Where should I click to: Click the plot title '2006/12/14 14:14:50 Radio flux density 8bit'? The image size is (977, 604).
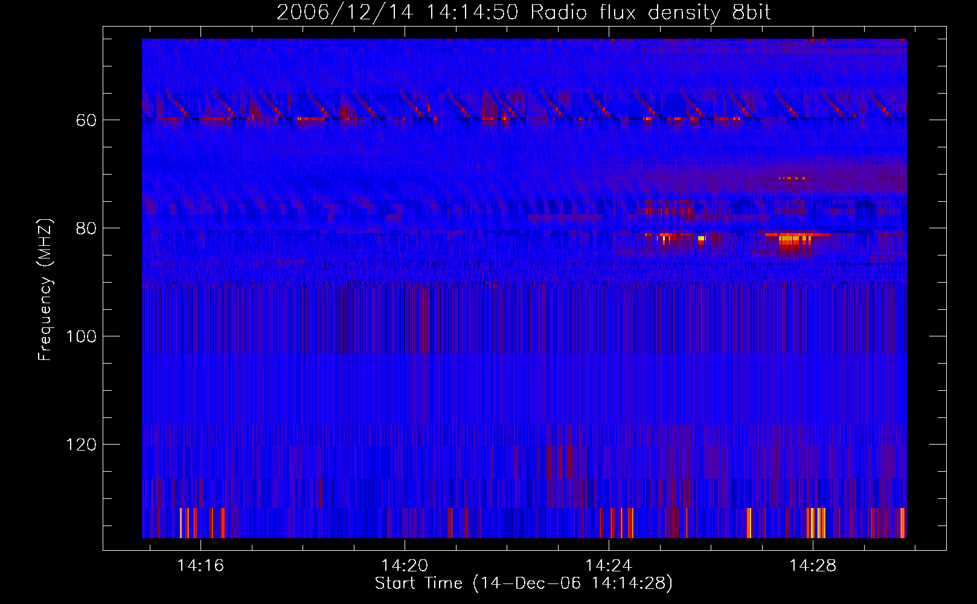[524, 13]
